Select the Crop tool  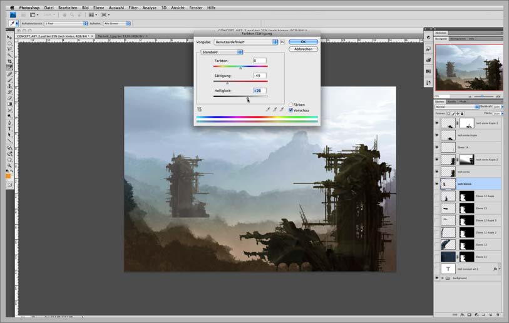[9, 61]
